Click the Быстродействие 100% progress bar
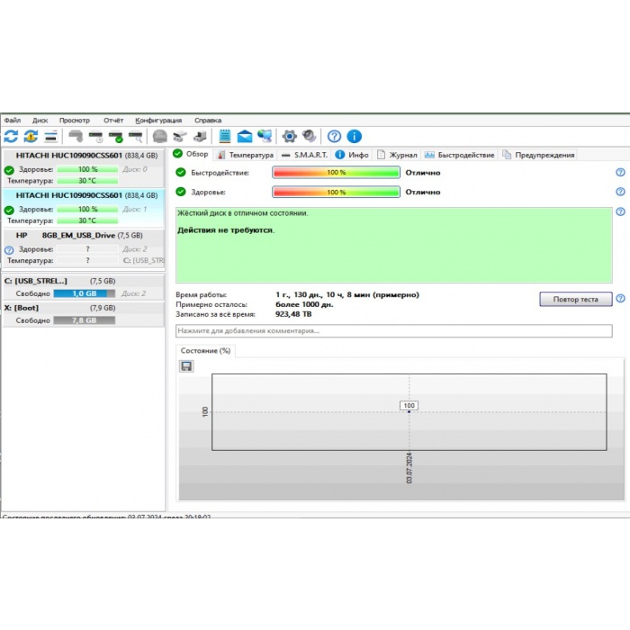Image resolution: width=630 pixels, height=630 pixels. (336, 172)
